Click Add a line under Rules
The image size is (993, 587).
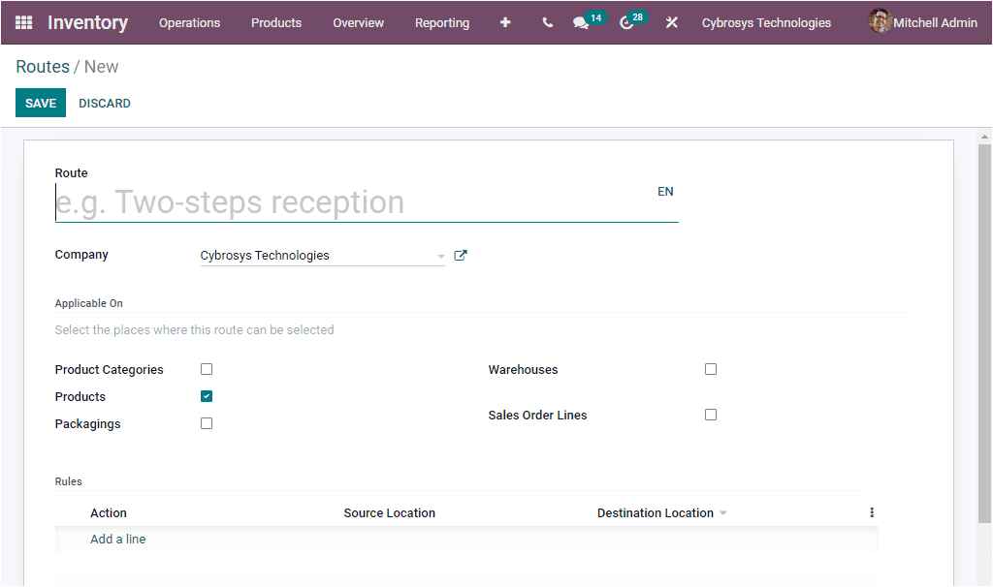pos(117,539)
